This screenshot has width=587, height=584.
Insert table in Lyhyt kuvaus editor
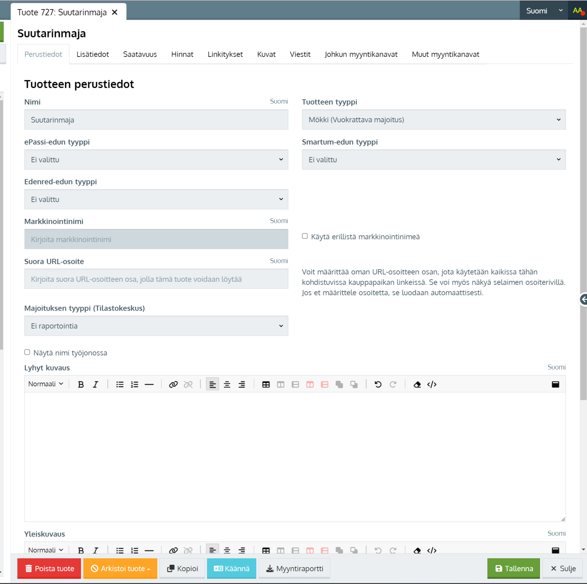(266, 384)
